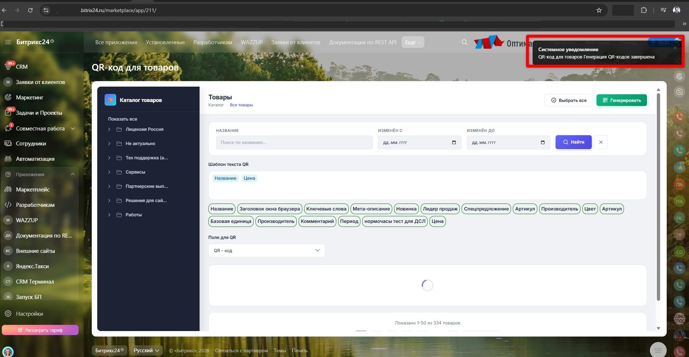Add the Базовая единица field tag
This screenshot has width=689, height=357.
[x=231, y=221]
